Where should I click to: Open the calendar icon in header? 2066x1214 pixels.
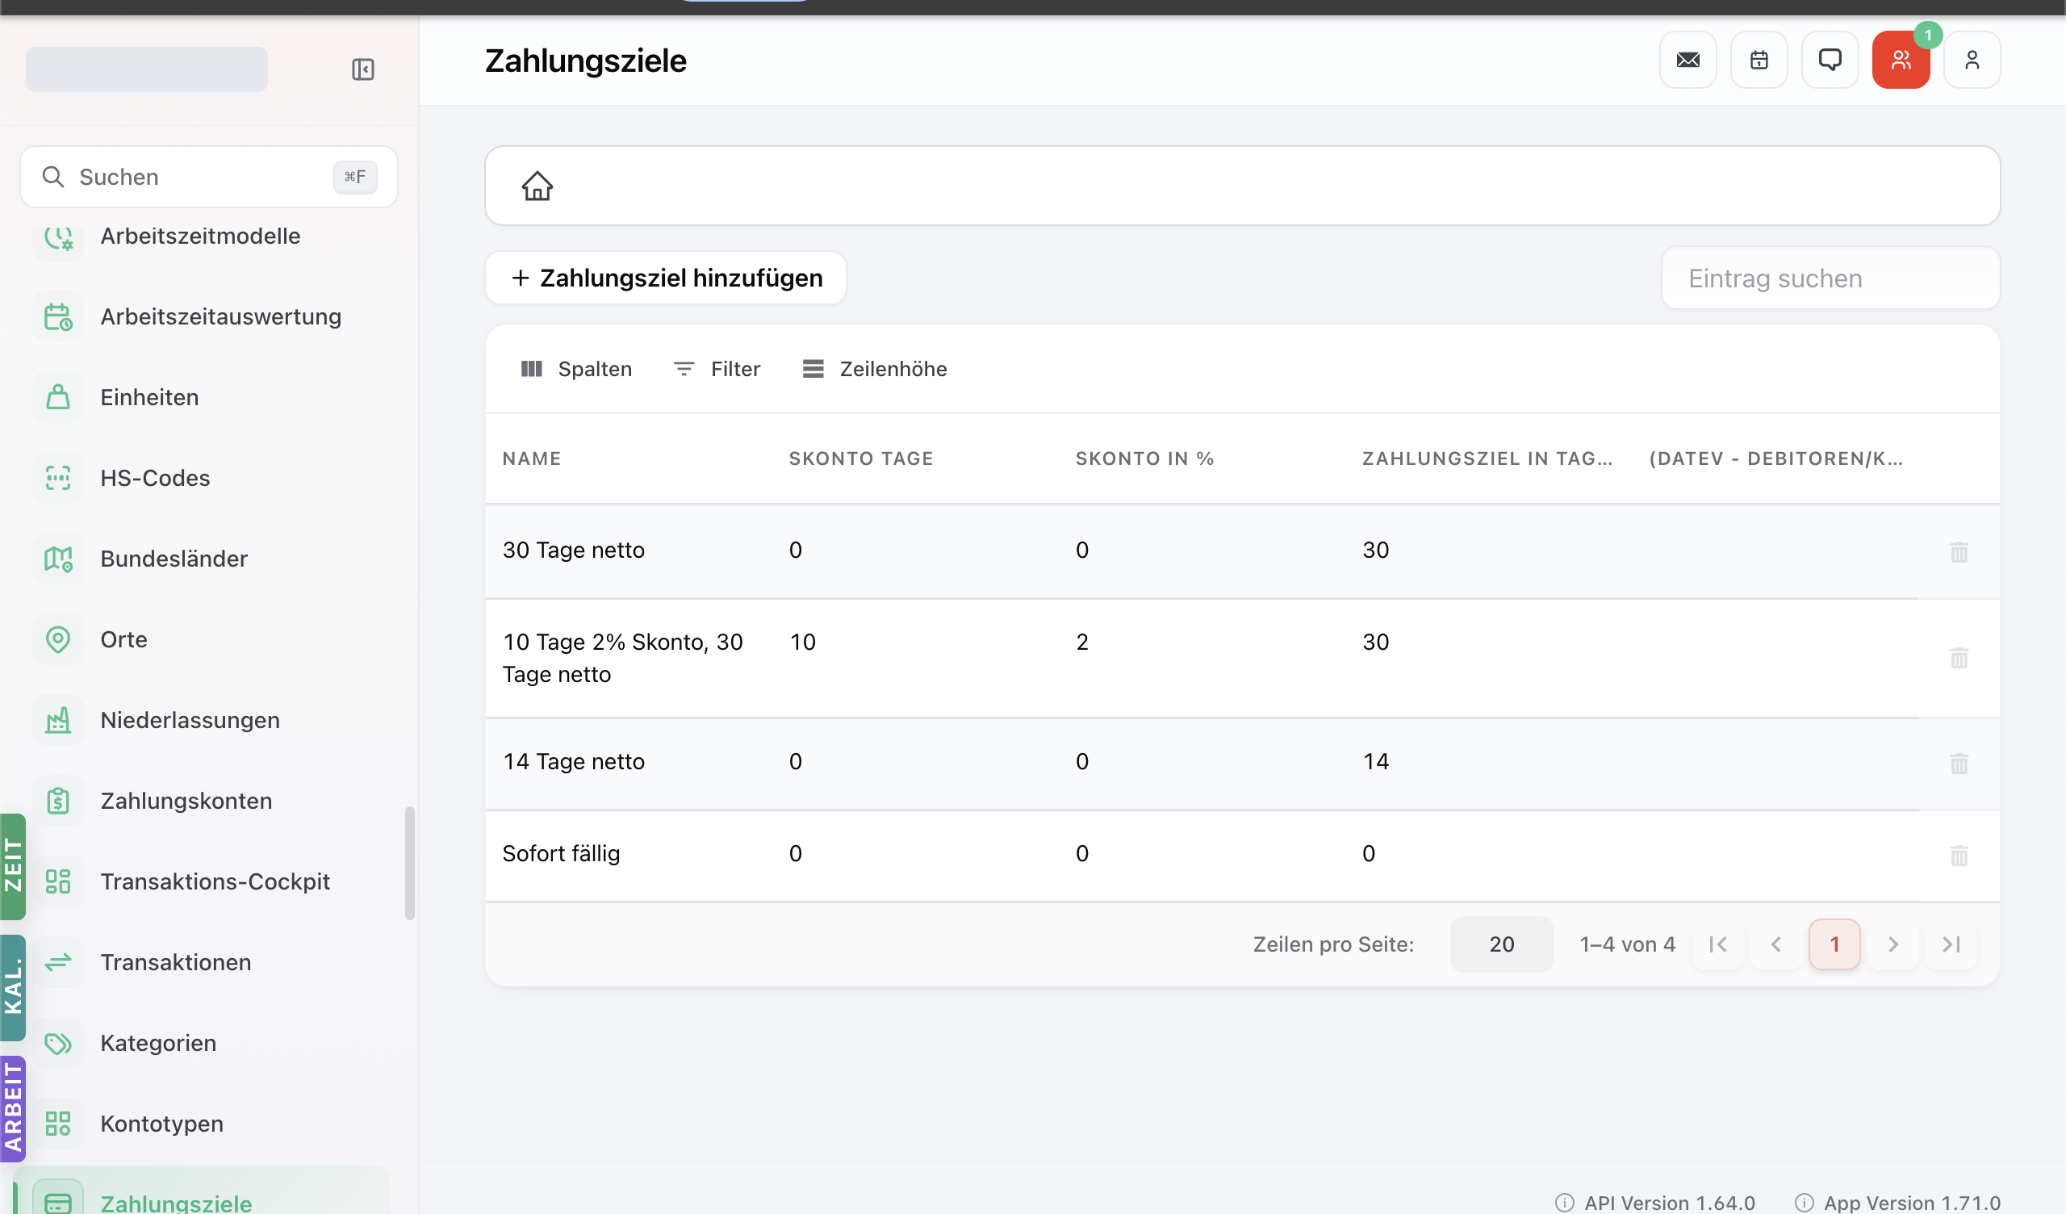(1759, 60)
